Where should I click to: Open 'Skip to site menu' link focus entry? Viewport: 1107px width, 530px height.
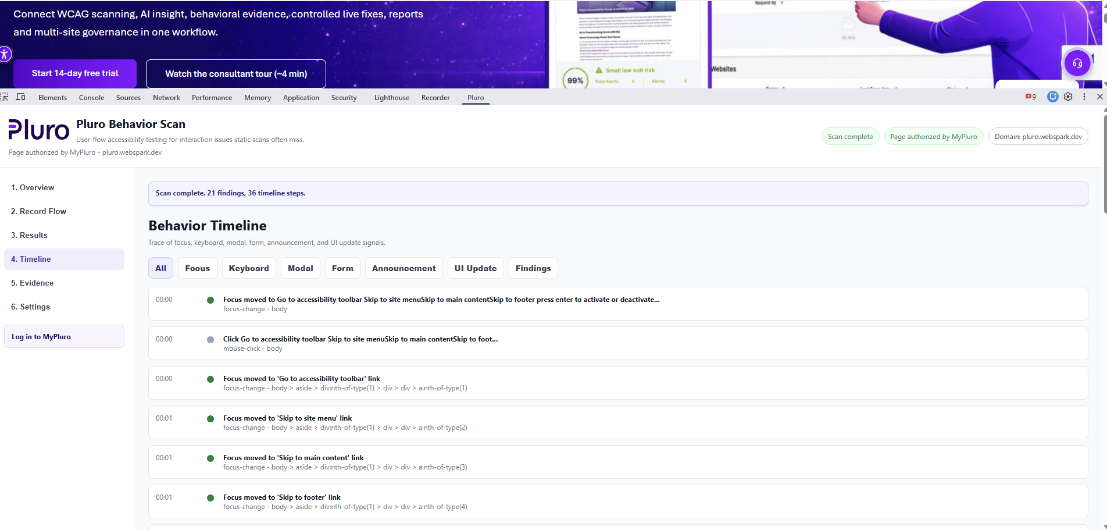[x=618, y=422]
